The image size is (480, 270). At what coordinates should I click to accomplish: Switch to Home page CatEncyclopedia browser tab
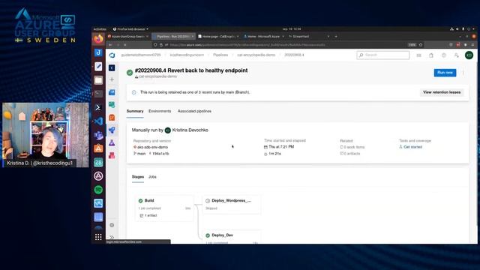click(218, 37)
